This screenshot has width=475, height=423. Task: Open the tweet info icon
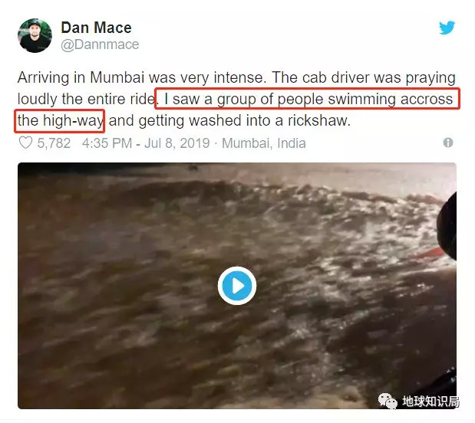point(448,143)
